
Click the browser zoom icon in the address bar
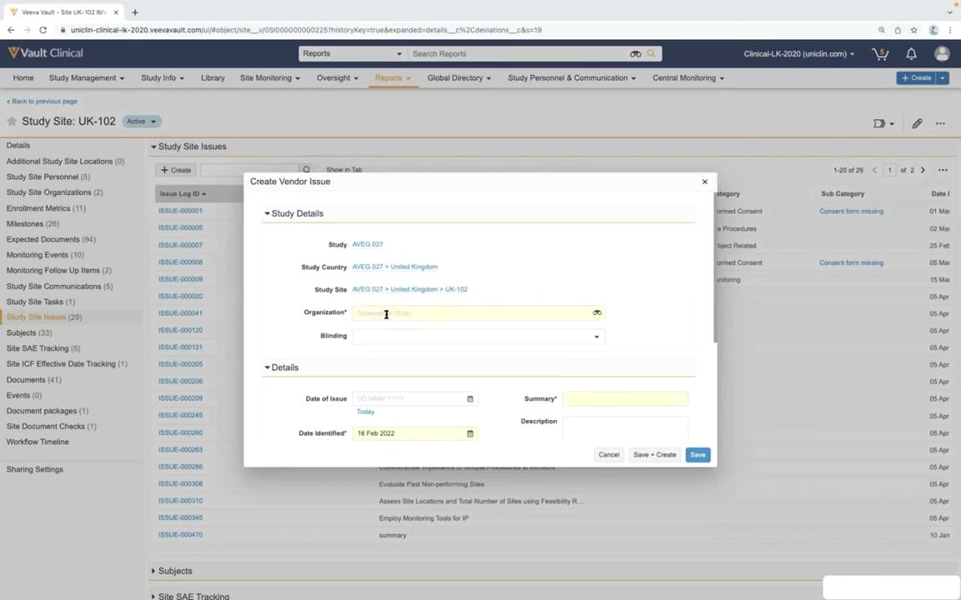pos(881,29)
